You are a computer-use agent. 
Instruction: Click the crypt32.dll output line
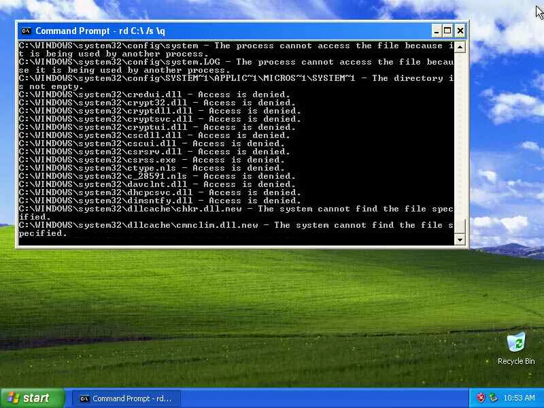click(x=157, y=103)
